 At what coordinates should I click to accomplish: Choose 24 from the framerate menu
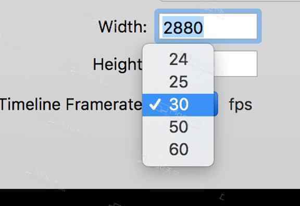(x=178, y=59)
